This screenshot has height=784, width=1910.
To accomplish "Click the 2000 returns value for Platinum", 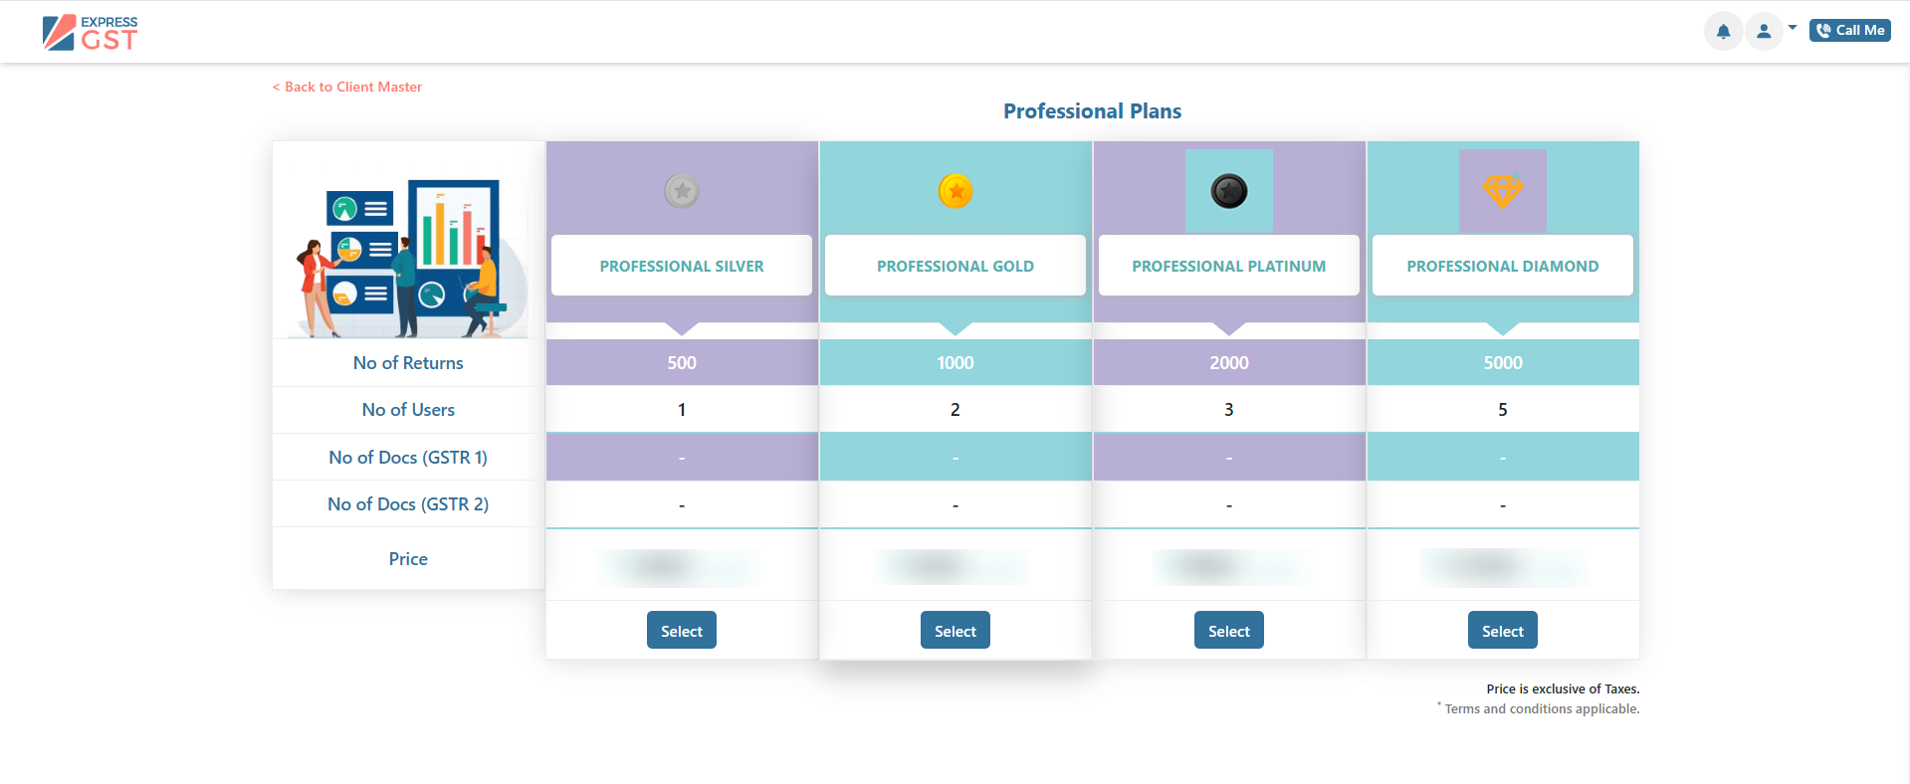I will (1229, 363).
